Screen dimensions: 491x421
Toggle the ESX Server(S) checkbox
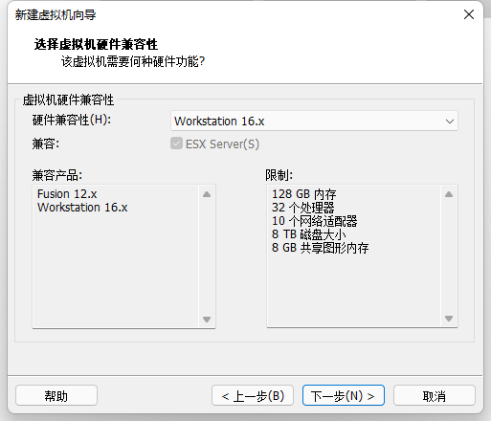point(176,144)
